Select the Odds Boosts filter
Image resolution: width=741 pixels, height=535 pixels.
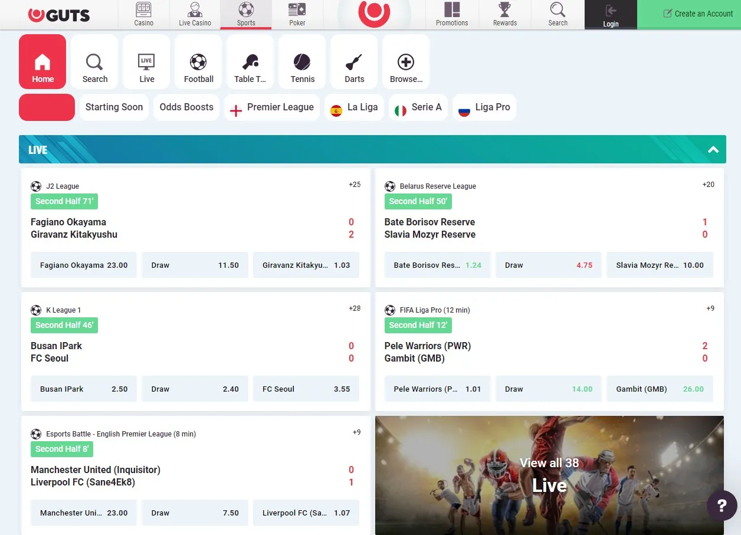pos(186,107)
